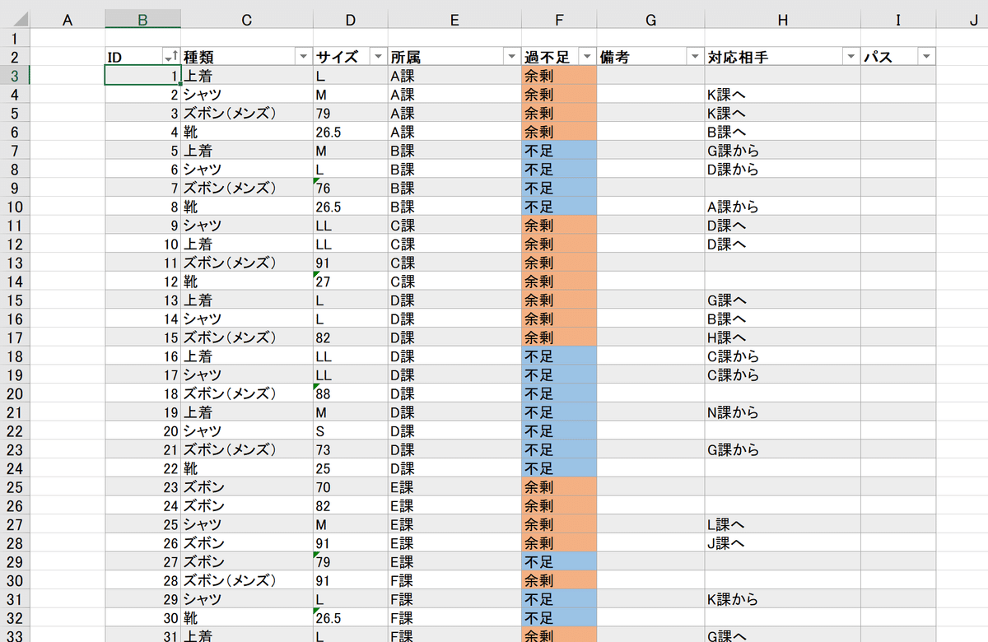
Task: Click the cell with ID 1
Action: [143, 76]
